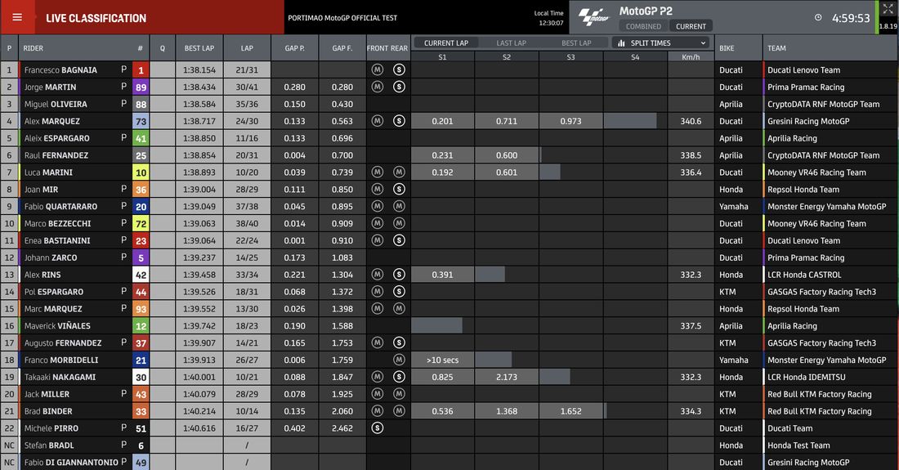Viewport: 899px width, 470px height.
Task: Click Marini's yellow number 10 badge
Action: [x=141, y=172]
